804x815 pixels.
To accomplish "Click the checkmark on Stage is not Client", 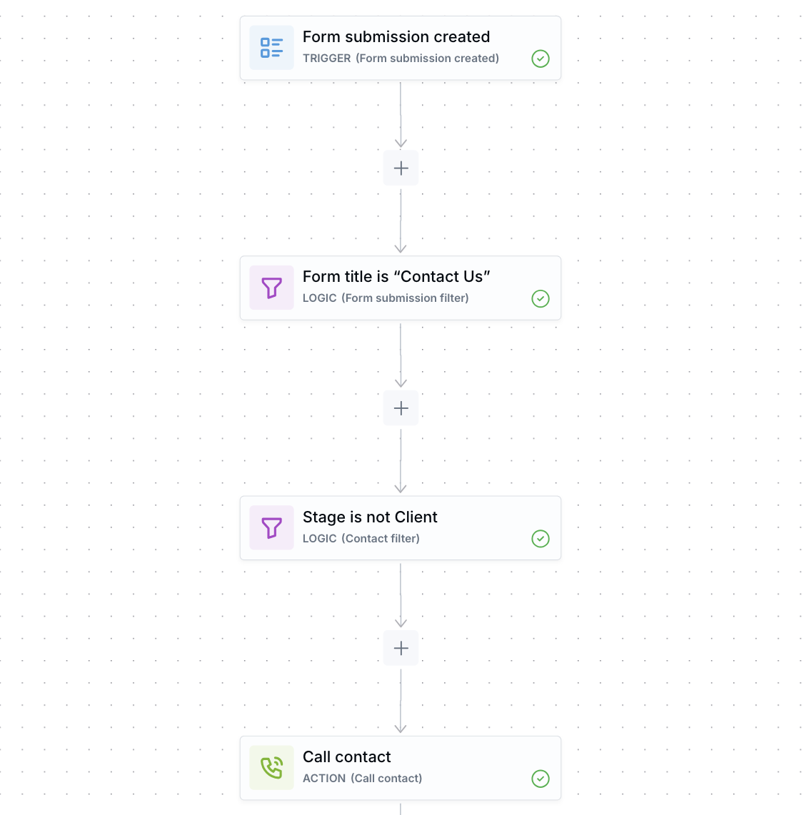I will click(x=541, y=539).
